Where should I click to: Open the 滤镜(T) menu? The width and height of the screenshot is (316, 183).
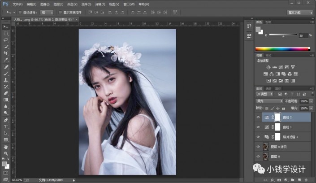click(100, 4)
